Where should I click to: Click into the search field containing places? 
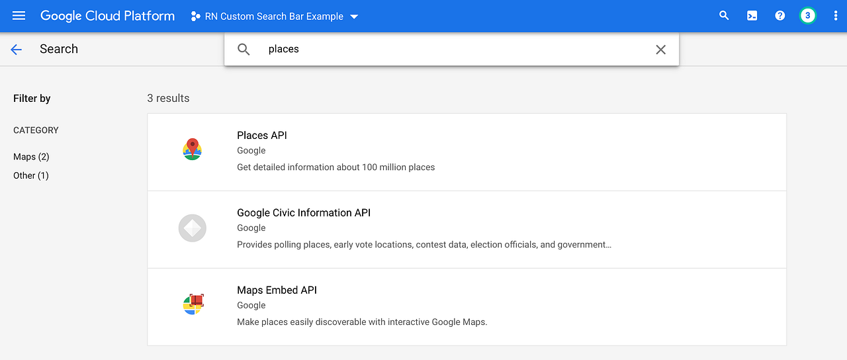point(452,50)
